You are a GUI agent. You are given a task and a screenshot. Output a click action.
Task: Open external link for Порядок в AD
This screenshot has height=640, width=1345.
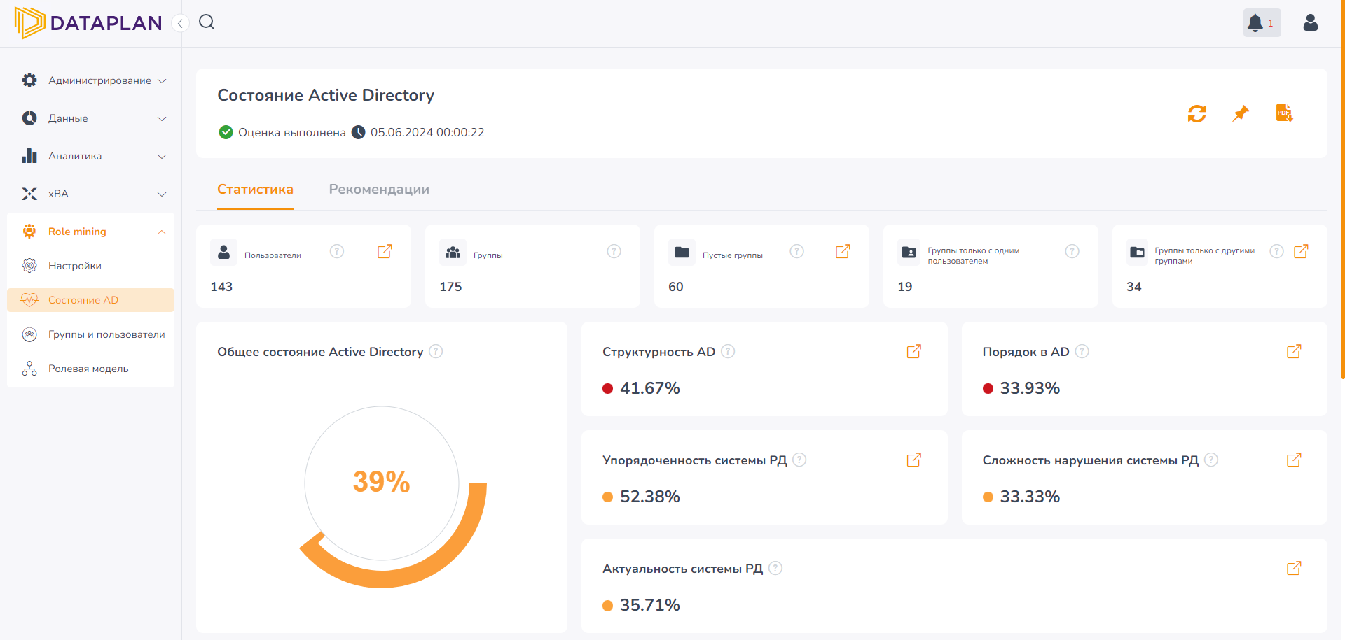click(1294, 351)
